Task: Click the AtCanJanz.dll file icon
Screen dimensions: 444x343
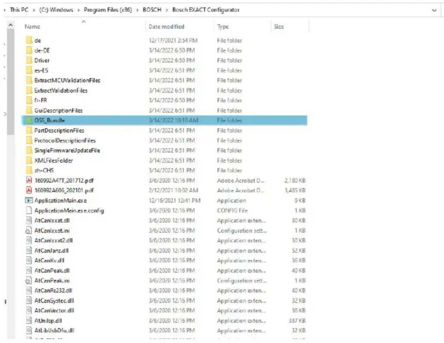Action: (29, 251)
